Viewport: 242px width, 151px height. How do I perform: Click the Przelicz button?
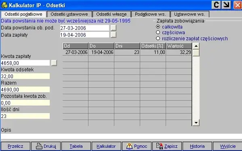(x=15, y=146)
